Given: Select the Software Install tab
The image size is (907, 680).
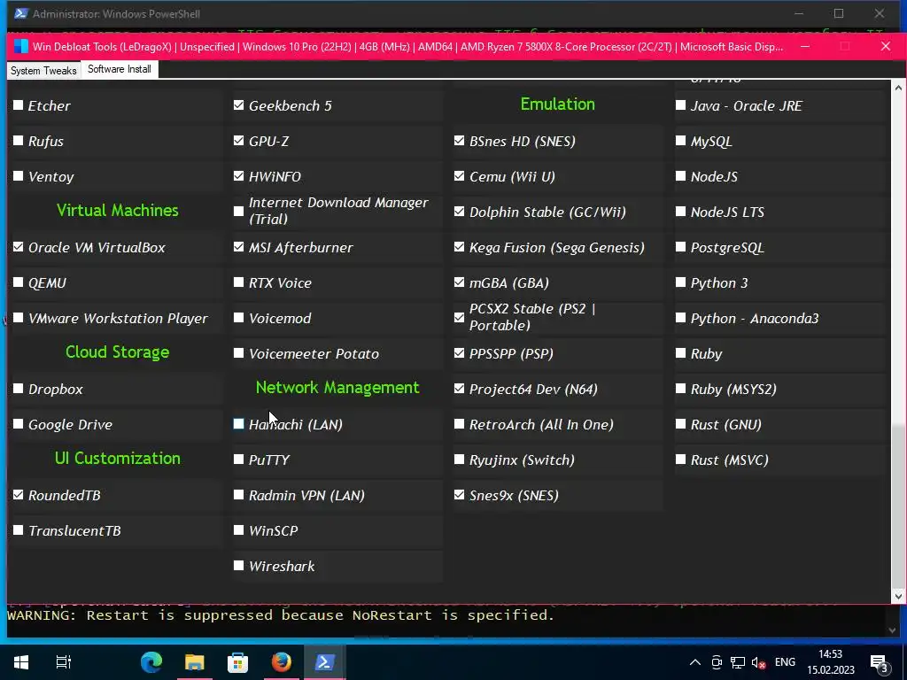Looking at the screenshot, I should (x=120, y=69).
